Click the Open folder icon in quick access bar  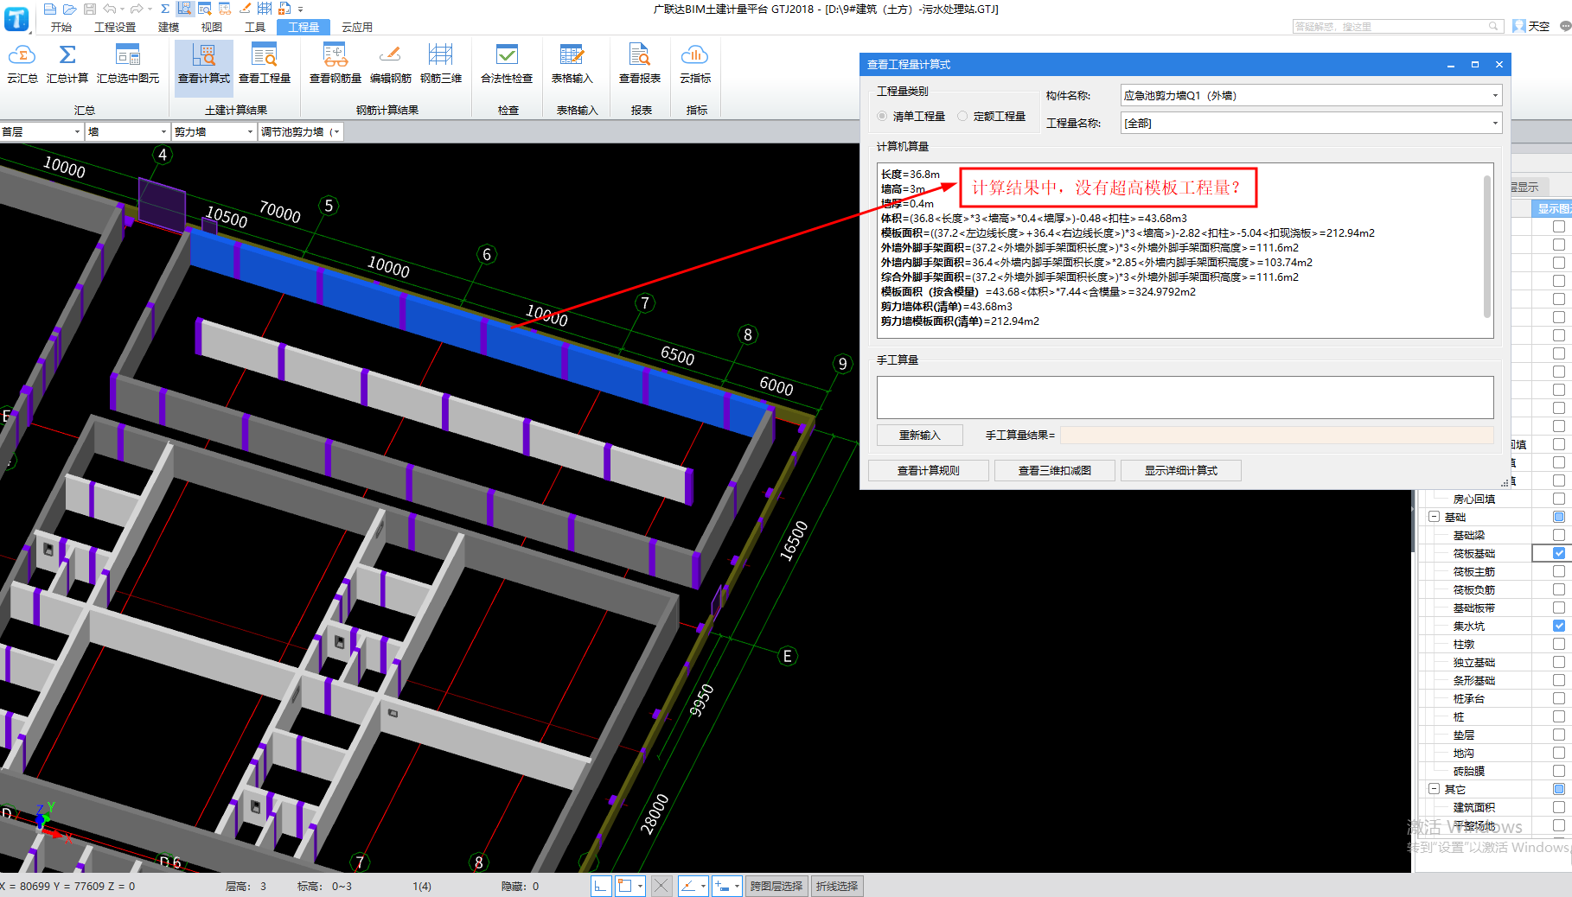pyautogui.click(x=69, y=9)
